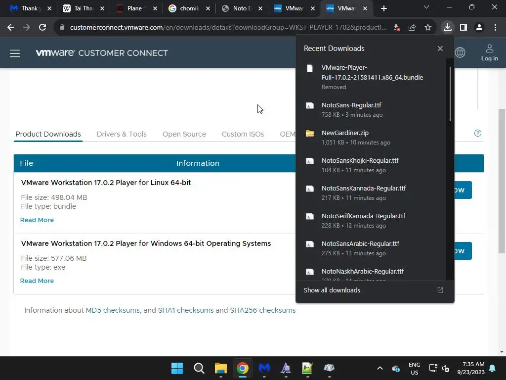
Task: Open downloads page external link icon
Action: [x=440, y=290]
